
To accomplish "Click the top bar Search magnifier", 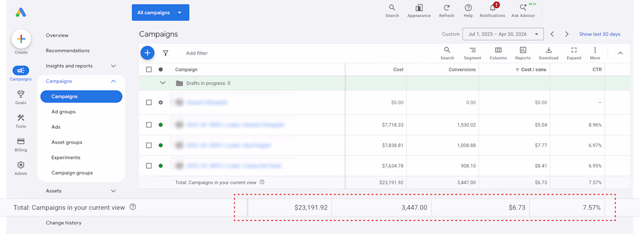I will [392, 8].
